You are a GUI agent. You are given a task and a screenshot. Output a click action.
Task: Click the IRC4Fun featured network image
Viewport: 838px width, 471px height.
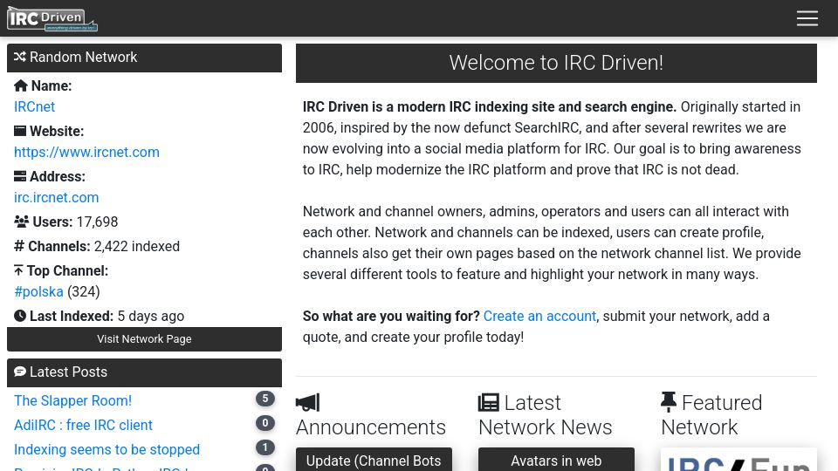tap(738, 460)
